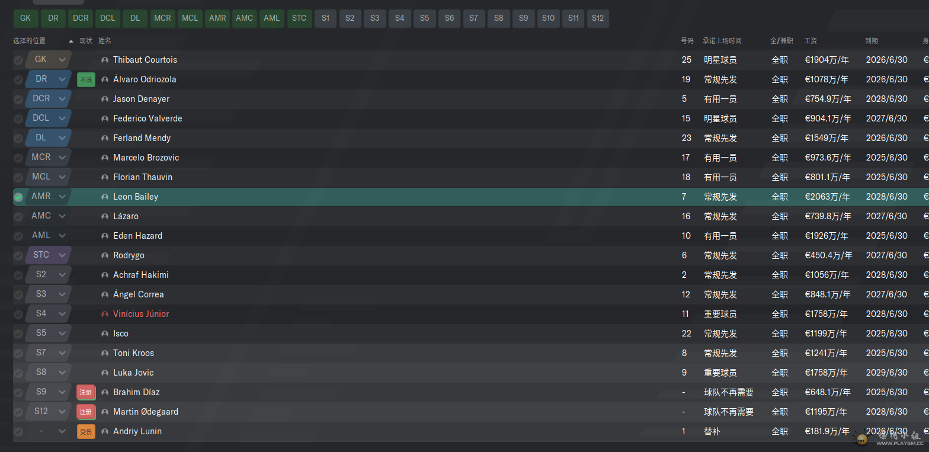Click the red 注册 badge on Martin Ødegaard
929x452 pixels.
(86, 412)
